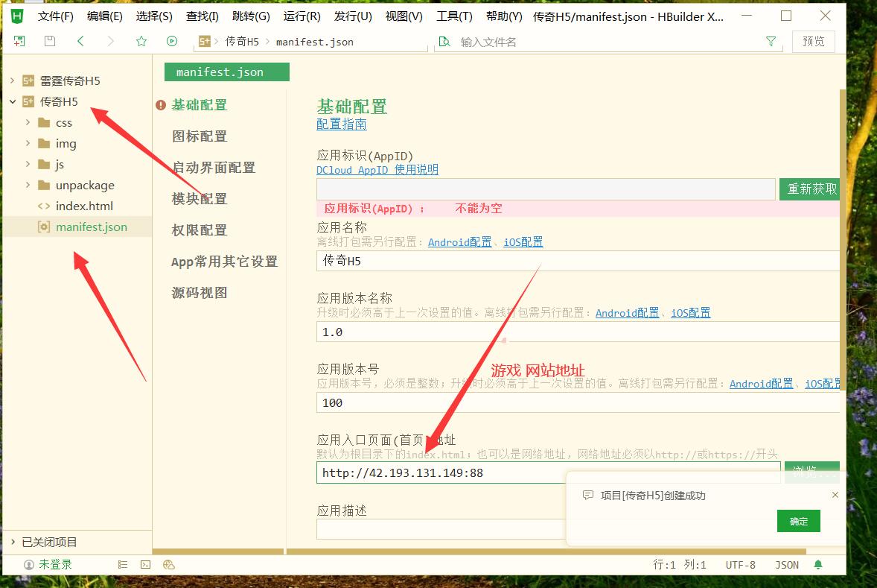Open the 运行(R) menu
877x588 pixels.
[302, 16]
